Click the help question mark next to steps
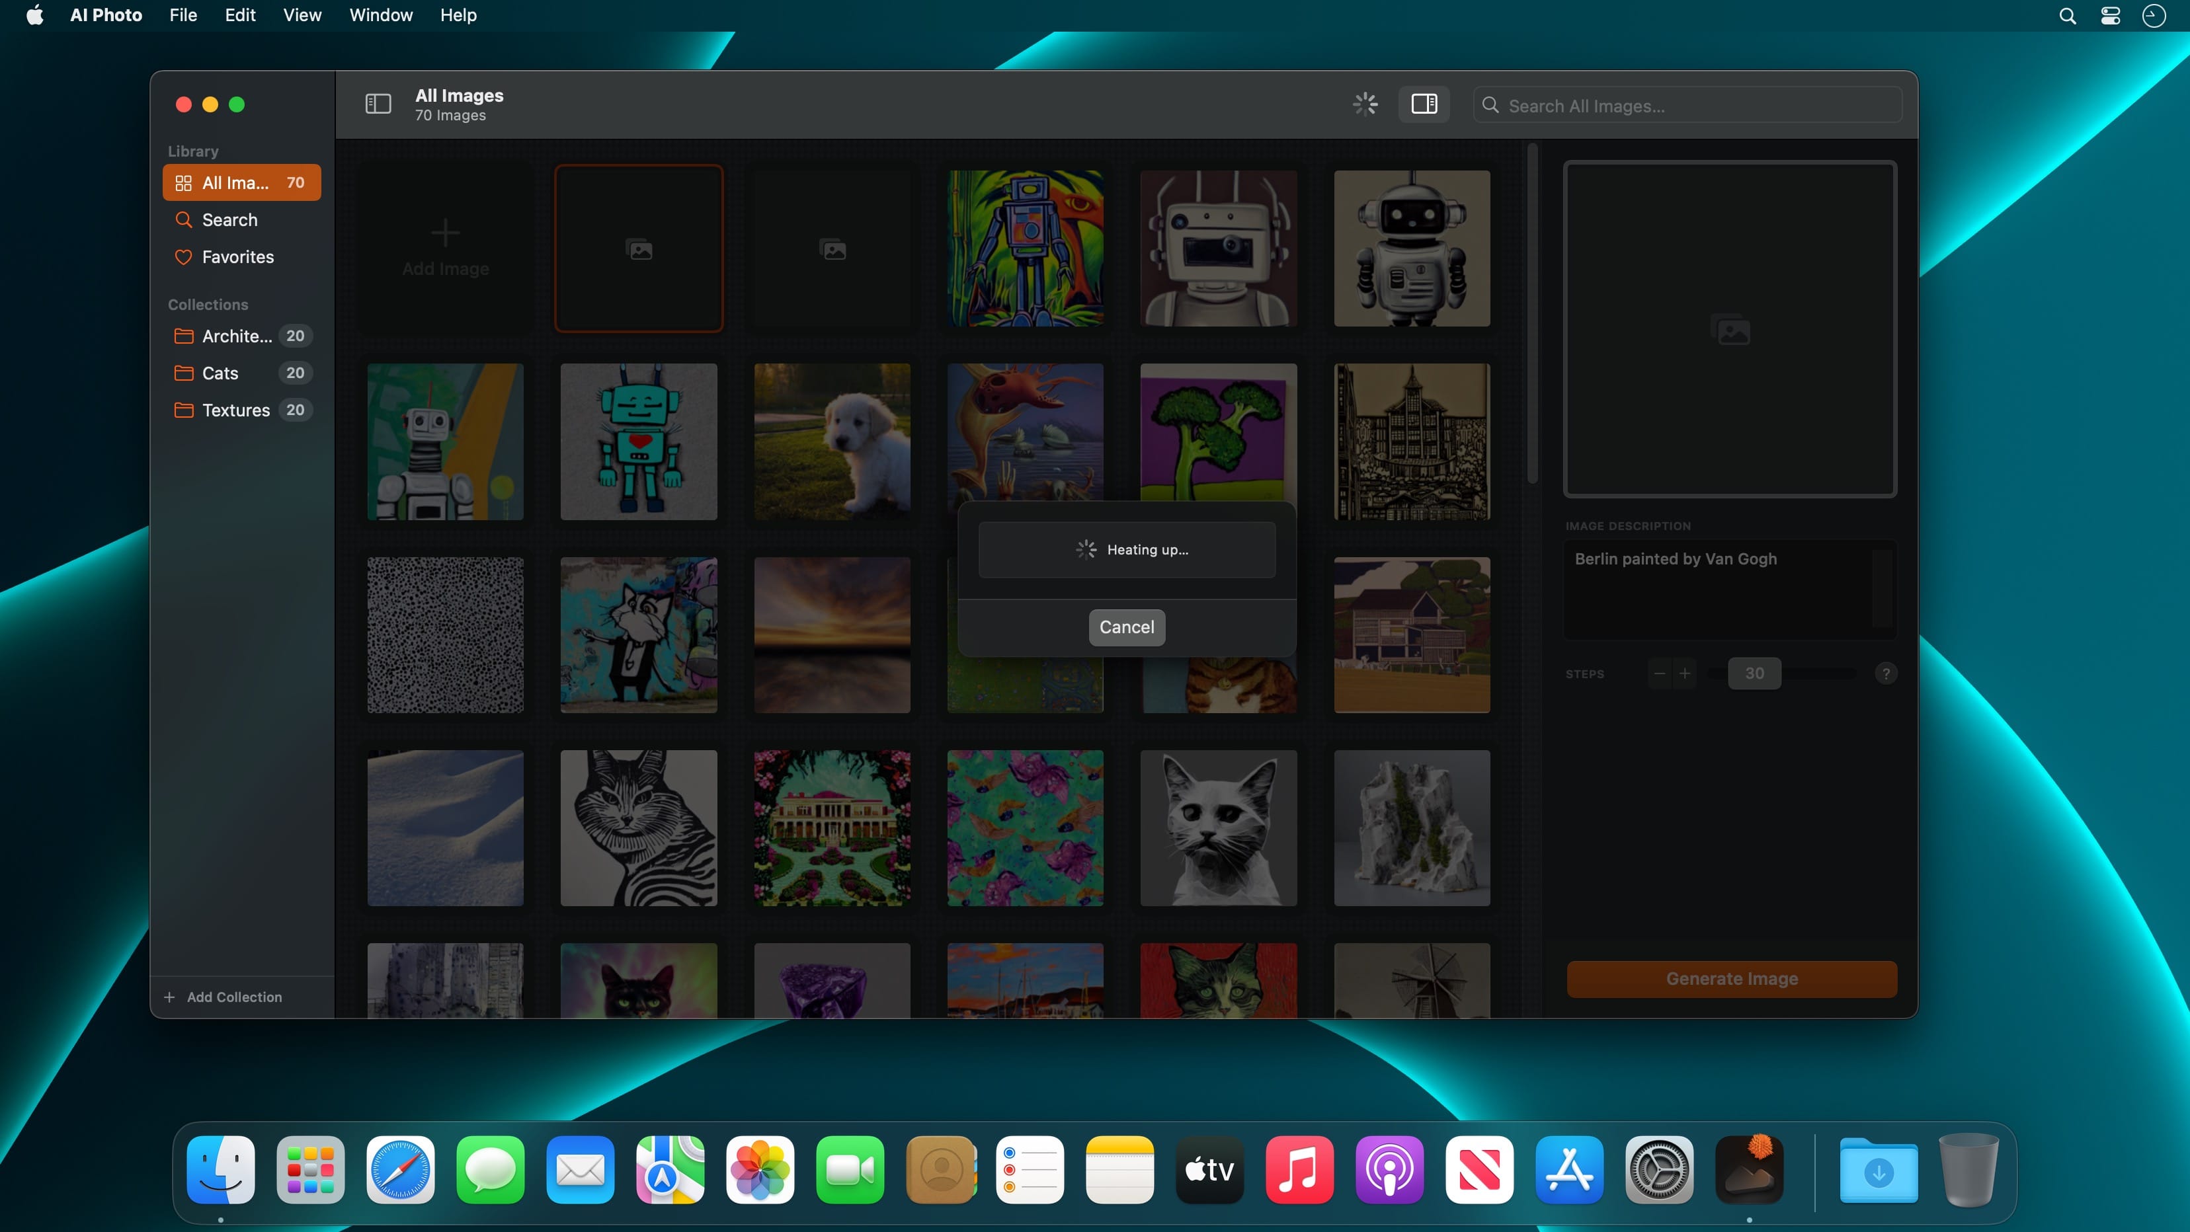2190x1232 pixels. [x=1885, y=673]
